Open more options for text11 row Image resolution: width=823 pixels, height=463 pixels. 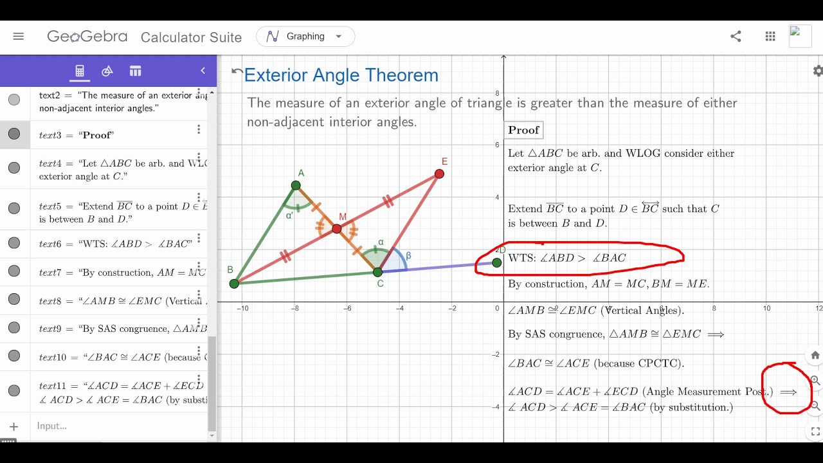pos(199,379)
